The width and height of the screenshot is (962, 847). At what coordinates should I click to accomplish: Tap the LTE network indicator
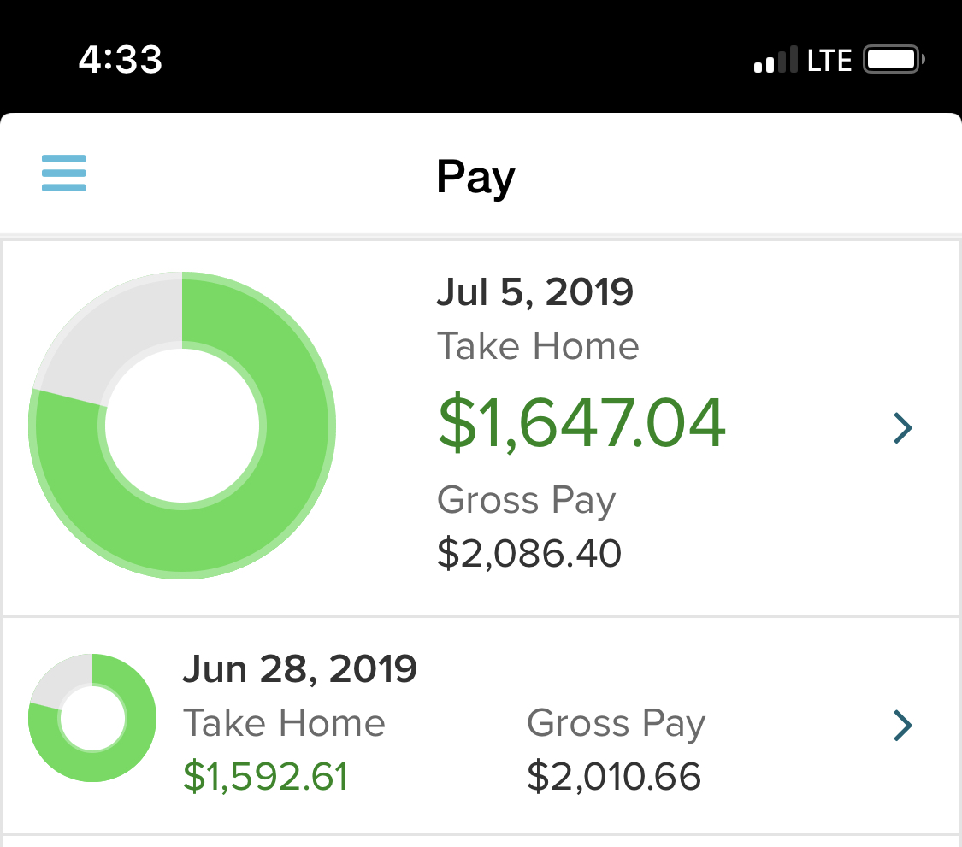[829, 61]
